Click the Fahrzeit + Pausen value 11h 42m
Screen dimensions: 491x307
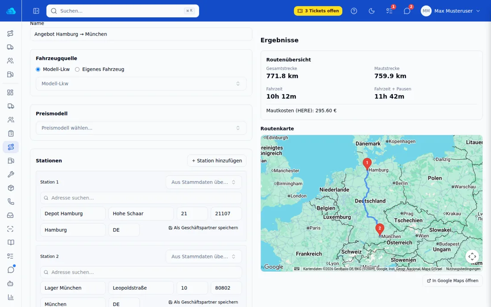point(389,96)
